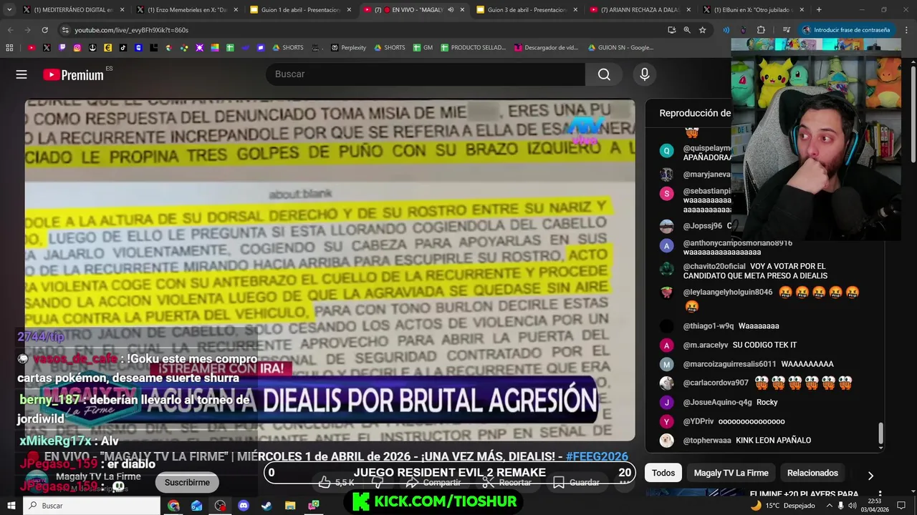The height and width of the screenshot is (515, 917).
Task: Focus the YouTube Buscar search field
Action: click(x=426, y=74)
